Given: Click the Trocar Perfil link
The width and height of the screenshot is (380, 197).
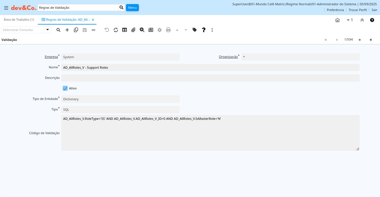Looking at the screenshot, I should 357,10.
